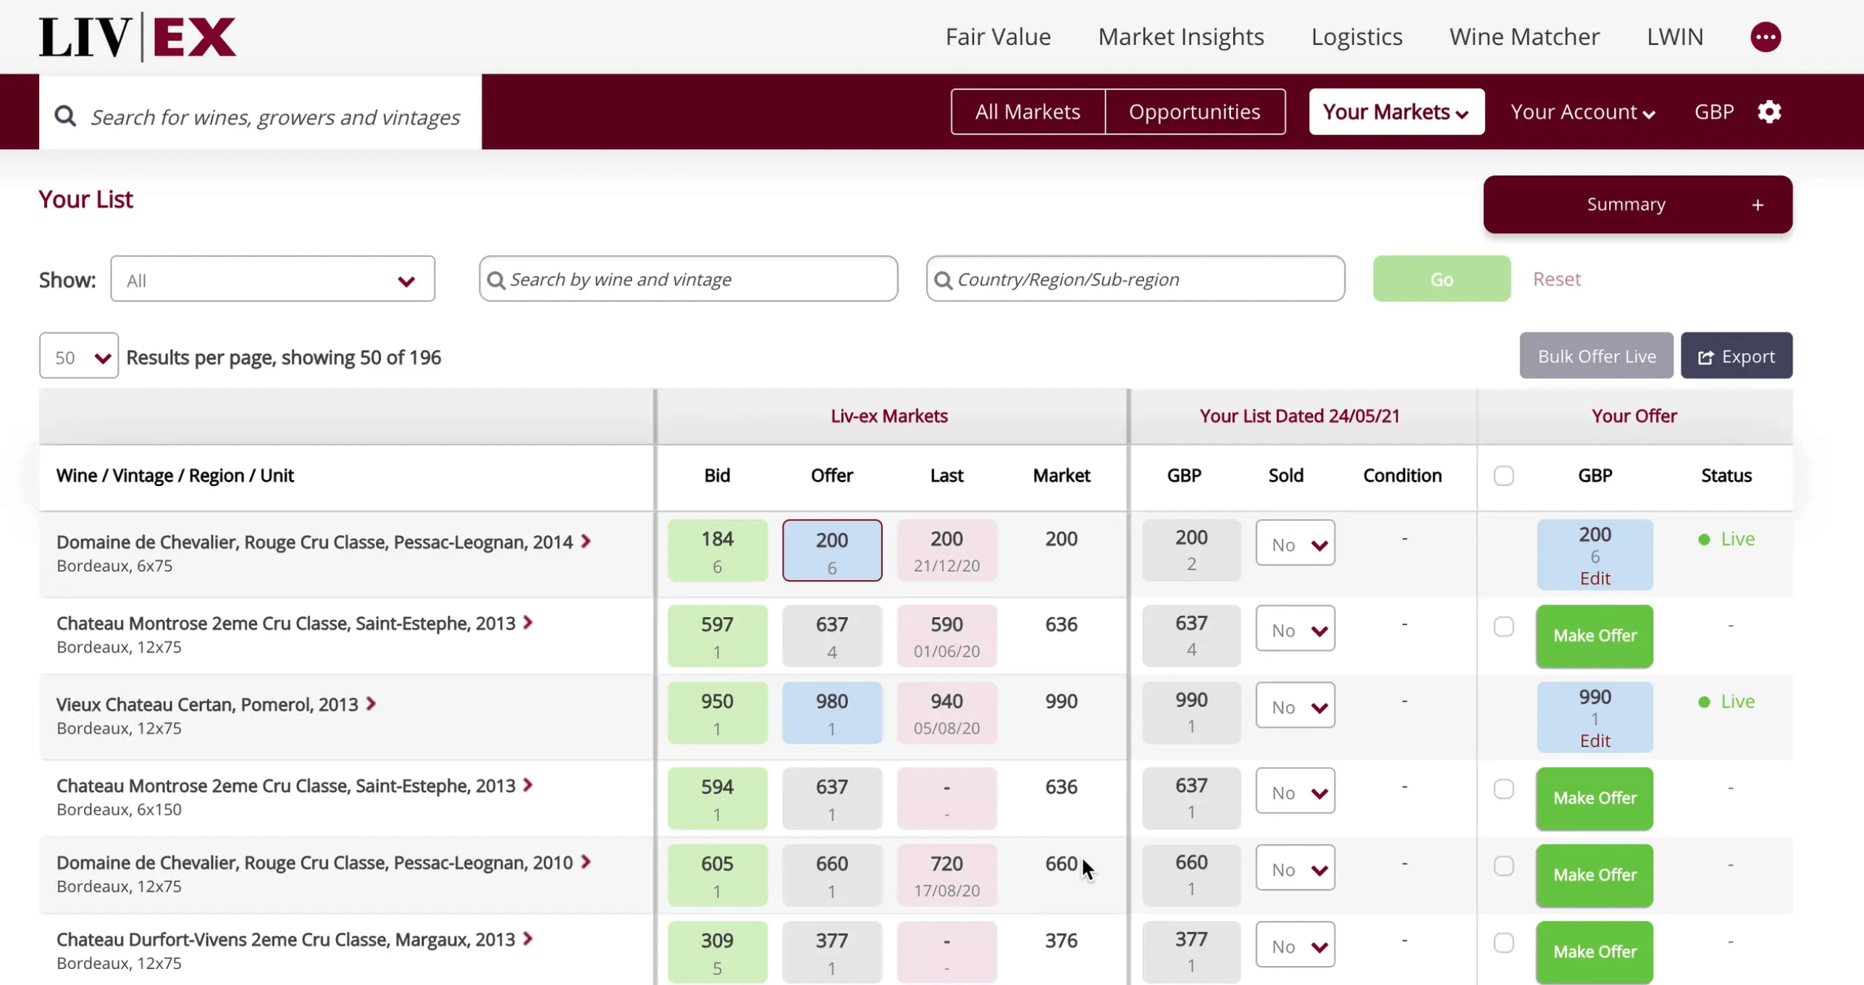The width and height of the screenshot is (1864, 985).
Task: Open the Market Insights menu
Action: [1180, 36]
